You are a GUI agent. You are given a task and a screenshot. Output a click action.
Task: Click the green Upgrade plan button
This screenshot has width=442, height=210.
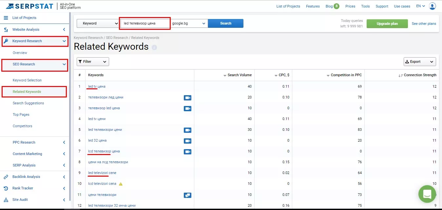387,24
